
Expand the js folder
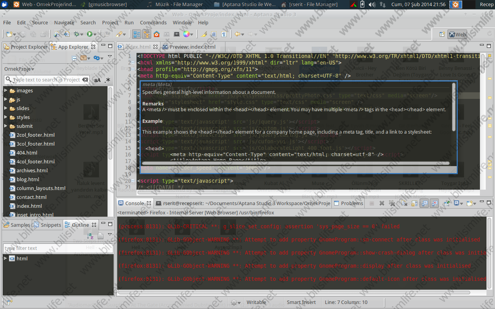tap(5, 99)
